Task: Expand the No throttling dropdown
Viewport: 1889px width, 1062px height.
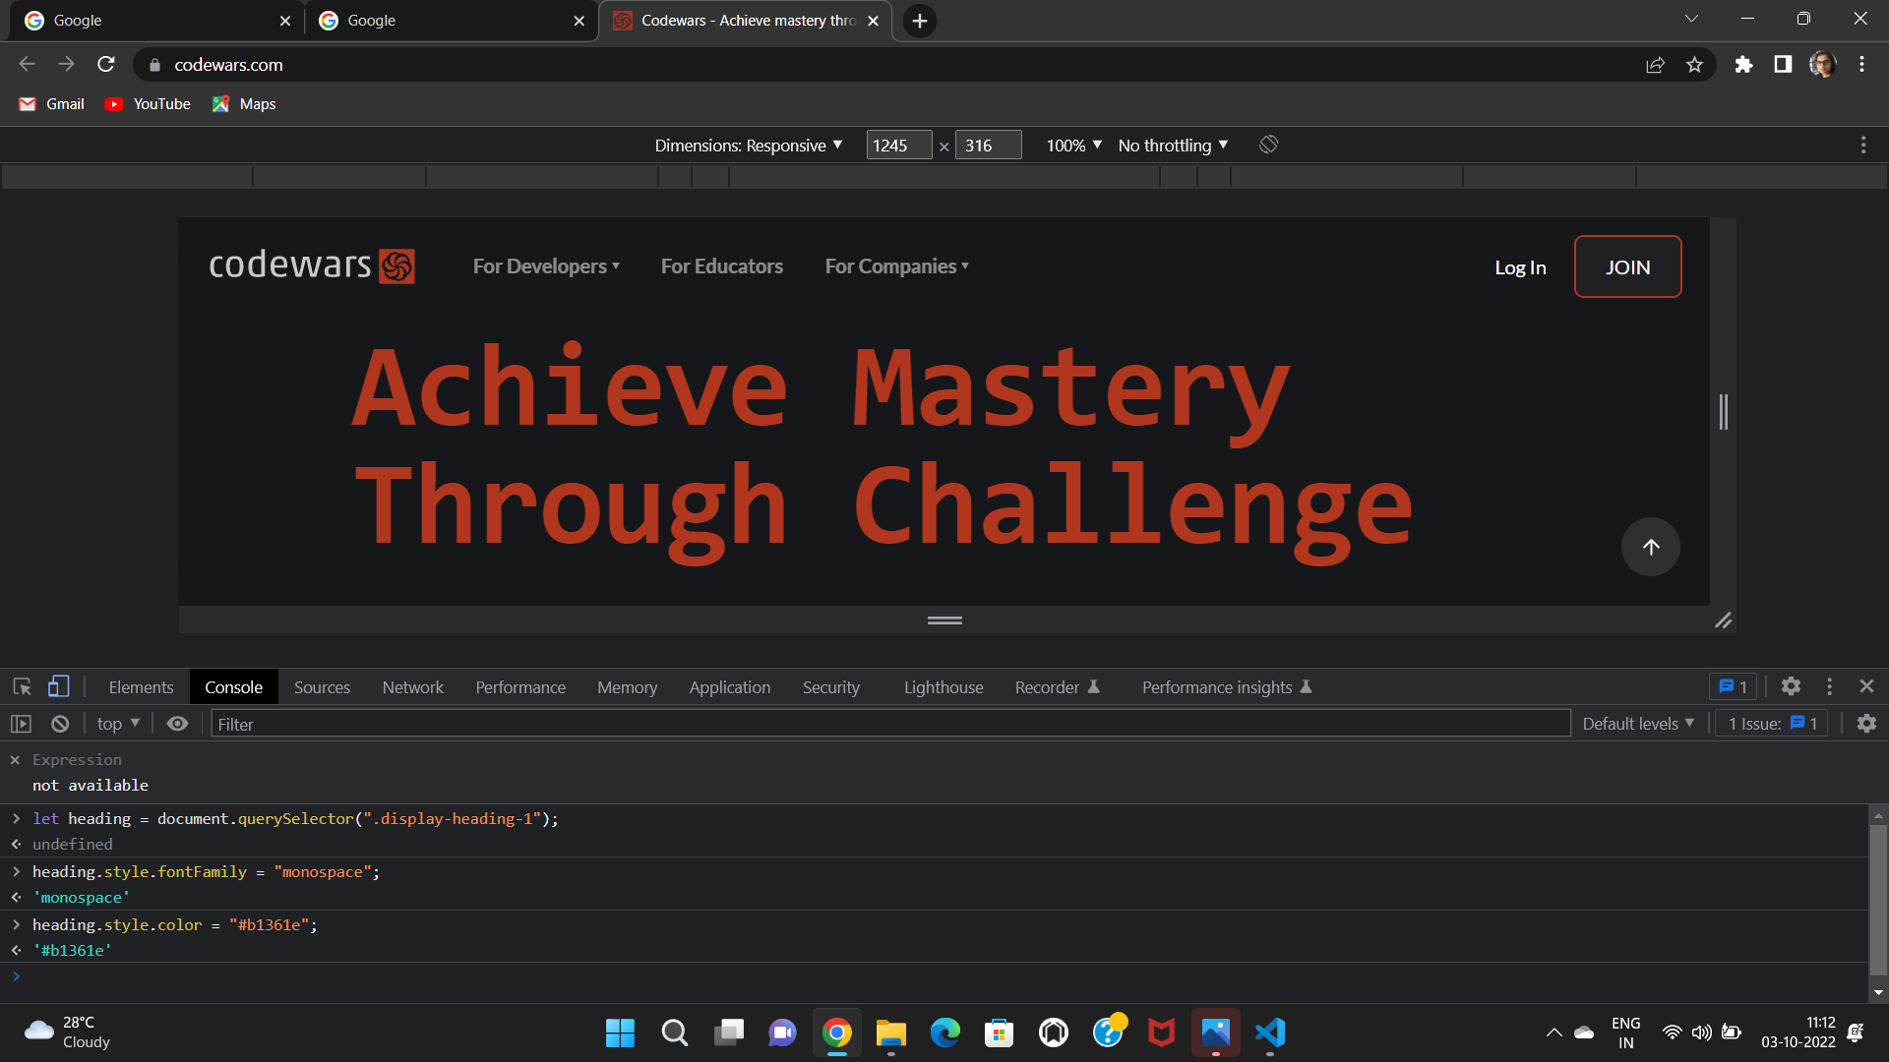Action: tap(1173, 146)
